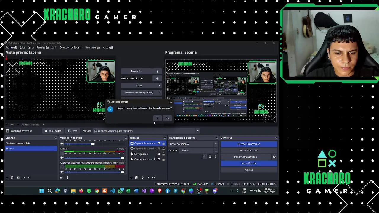The image size is (379, 213).
Task: Add a new scene with plus icon
Action: pos(7,177)
